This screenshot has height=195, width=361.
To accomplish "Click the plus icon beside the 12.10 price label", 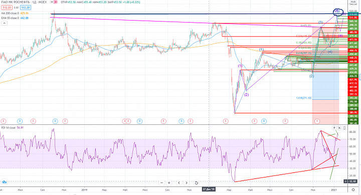I will pos(346,181).
